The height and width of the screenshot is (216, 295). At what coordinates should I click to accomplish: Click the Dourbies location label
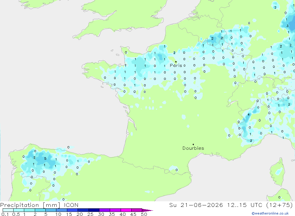pyautogui.click(x=193, y=148)
